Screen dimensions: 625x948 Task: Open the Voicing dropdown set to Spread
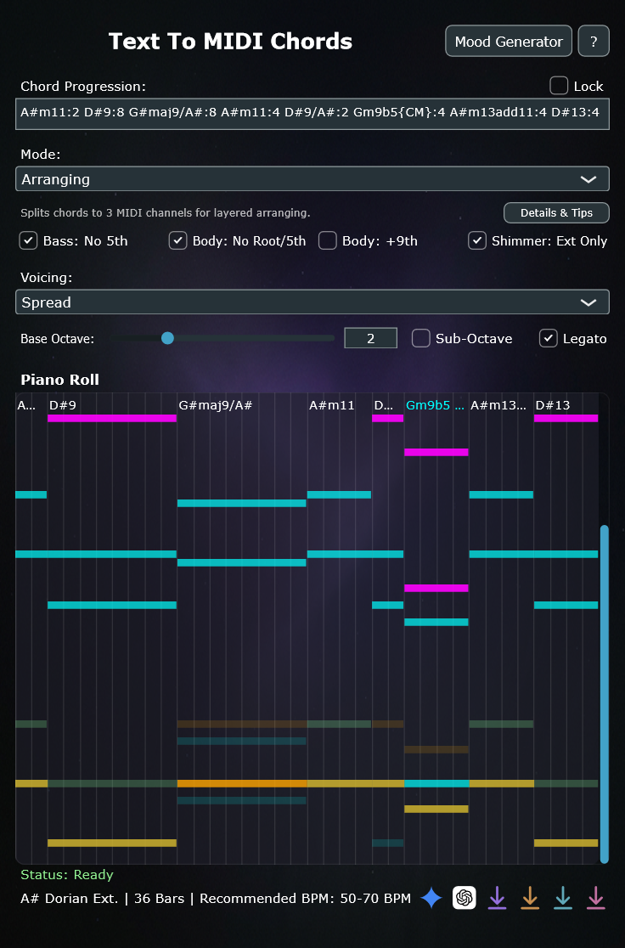point(312,302)
